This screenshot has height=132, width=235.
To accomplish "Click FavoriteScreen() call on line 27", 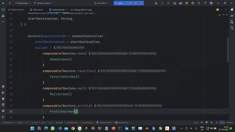I will [65, 77].
